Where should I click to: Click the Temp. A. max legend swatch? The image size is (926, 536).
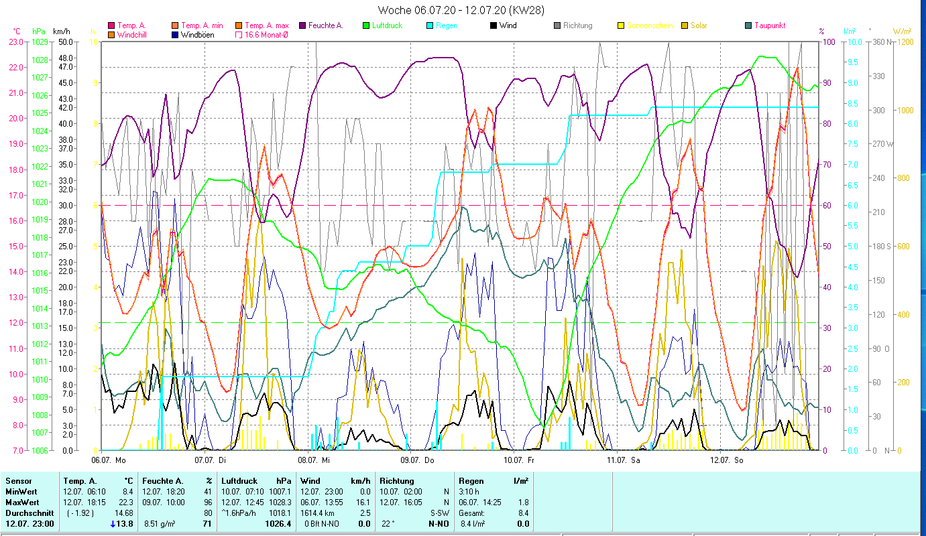(x=238, y=25)
